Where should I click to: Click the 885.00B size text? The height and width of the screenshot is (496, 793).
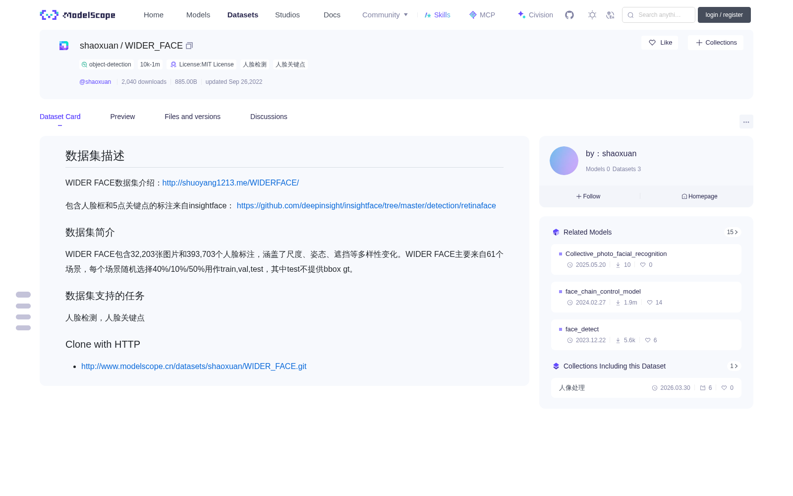coord(186,82)
